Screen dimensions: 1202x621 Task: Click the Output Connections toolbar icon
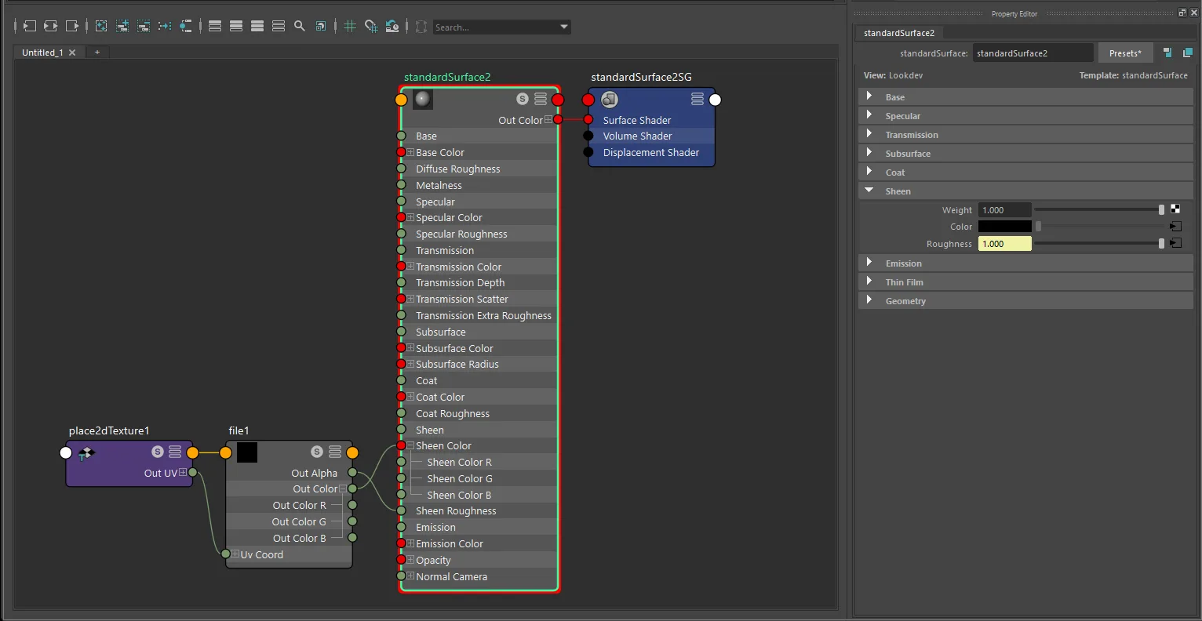pos(71,27)
